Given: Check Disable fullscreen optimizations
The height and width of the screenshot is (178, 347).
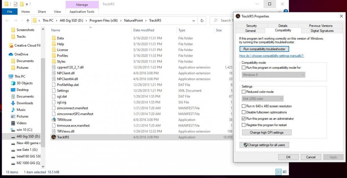Looking at the screenshot, I should point(244,112).
